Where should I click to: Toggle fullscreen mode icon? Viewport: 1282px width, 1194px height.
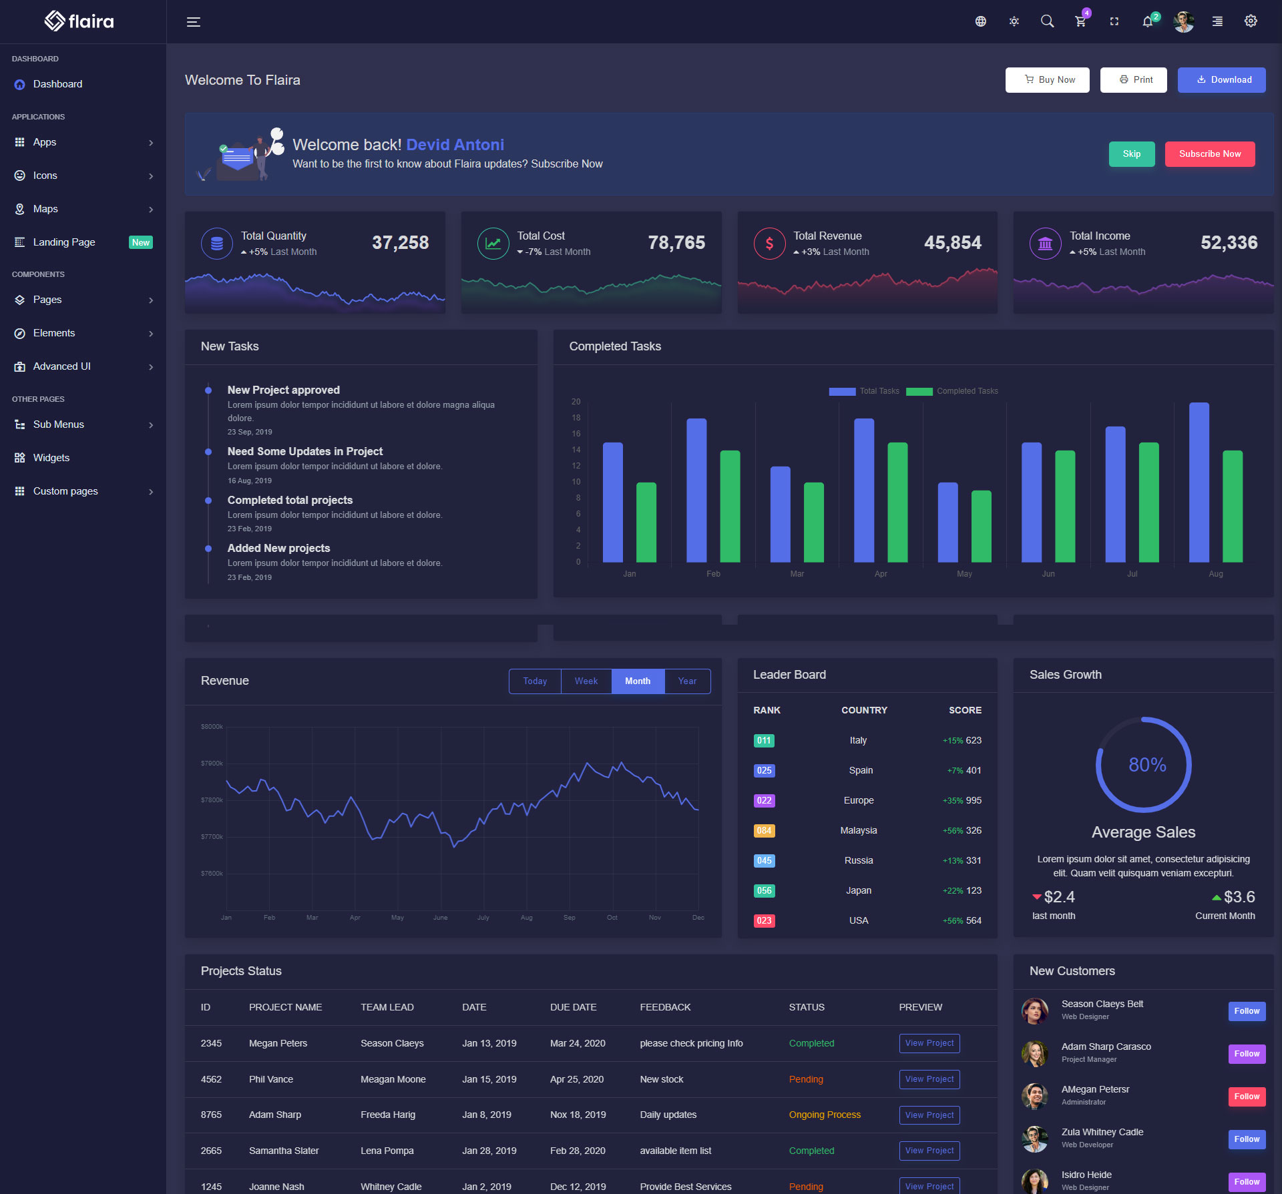(x=1114, y=21)
